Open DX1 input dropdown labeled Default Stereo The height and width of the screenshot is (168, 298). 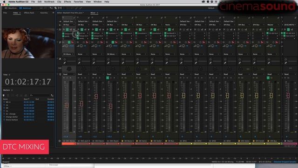click(x=69, y=21)
